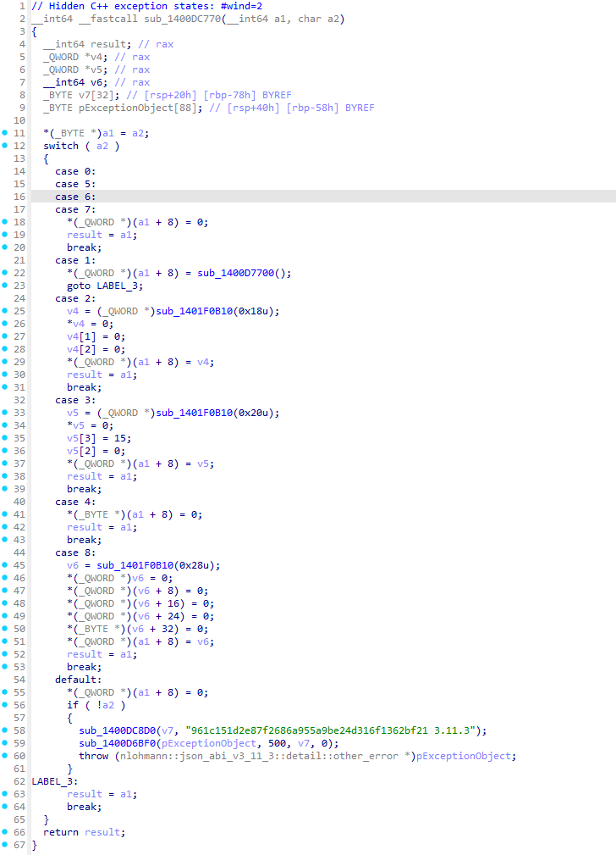
Task: Click the 'case 2:' label
Action: [75, 299]
